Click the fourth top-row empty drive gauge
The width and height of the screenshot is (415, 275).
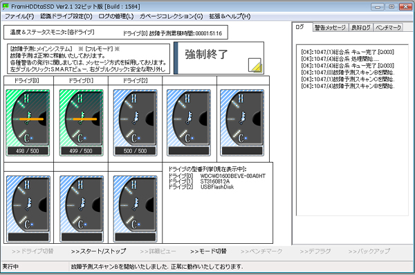point(189,123)
